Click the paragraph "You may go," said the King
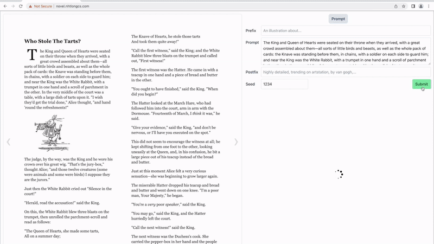 coord(168,216)
